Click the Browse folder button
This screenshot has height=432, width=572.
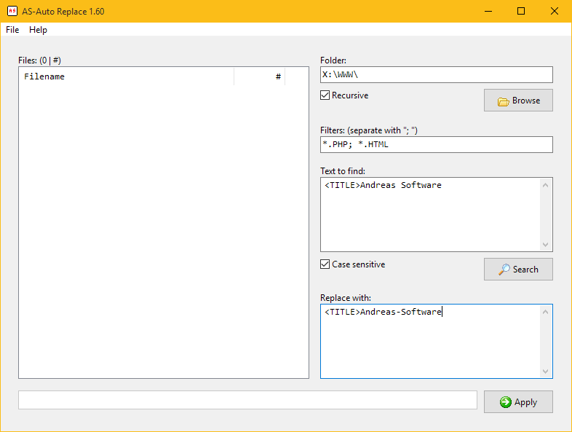pyautogui.click(x=518, y=100)
